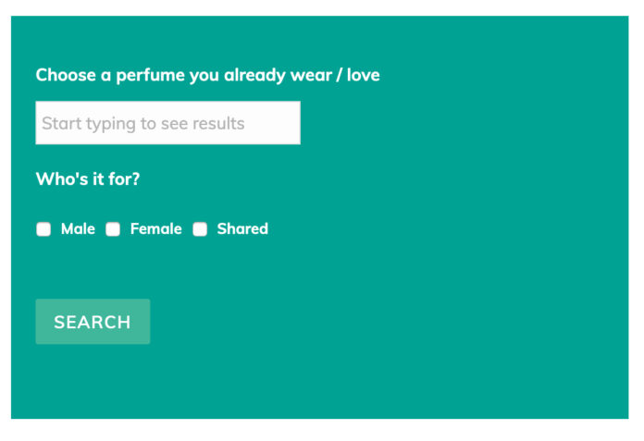Click the word 'love' in the top heading
Screen dimensions: 644x441
click(363, 75)
